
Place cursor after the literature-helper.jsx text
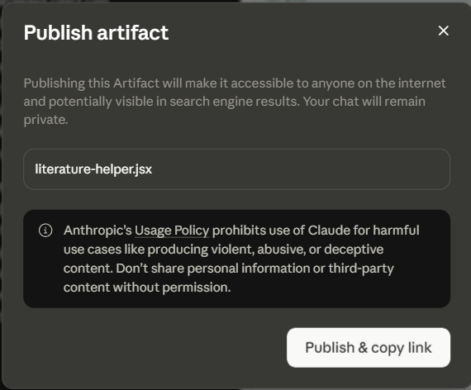(x=153, y=169)
